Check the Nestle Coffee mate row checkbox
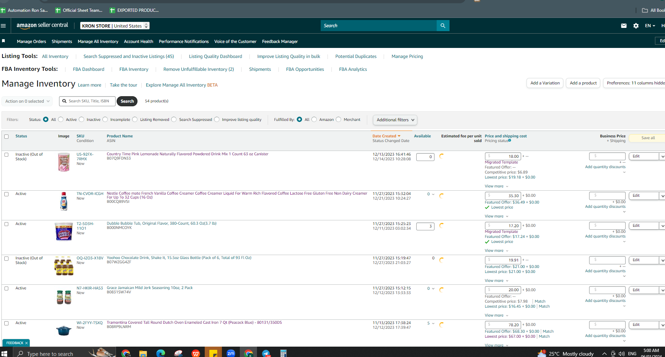This screenshot has width=665, height=357. click(x=6, y=194)
